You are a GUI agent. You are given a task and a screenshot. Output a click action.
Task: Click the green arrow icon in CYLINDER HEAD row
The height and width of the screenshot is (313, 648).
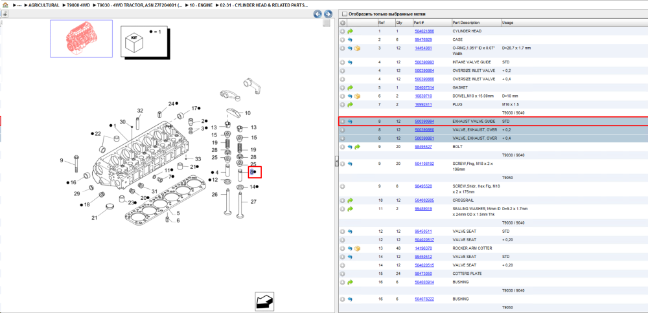click(351, 31)
